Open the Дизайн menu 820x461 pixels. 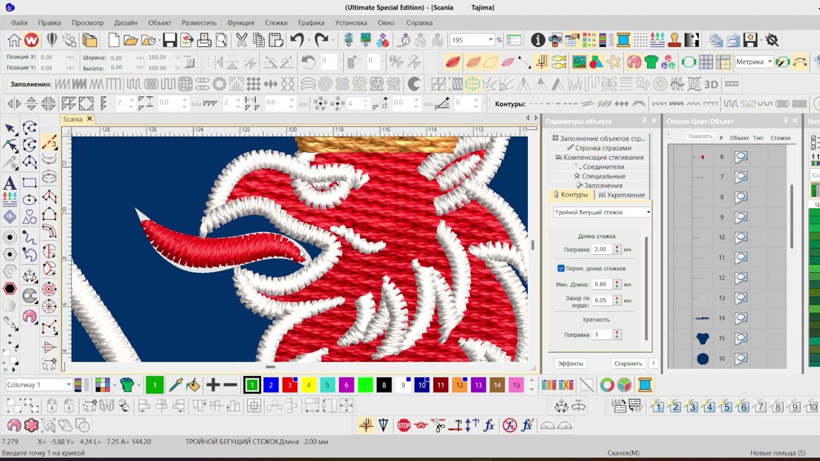point(126,22)
